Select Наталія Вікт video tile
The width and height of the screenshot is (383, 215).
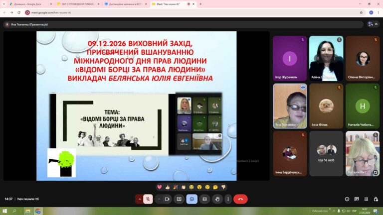tap(363, 154)
